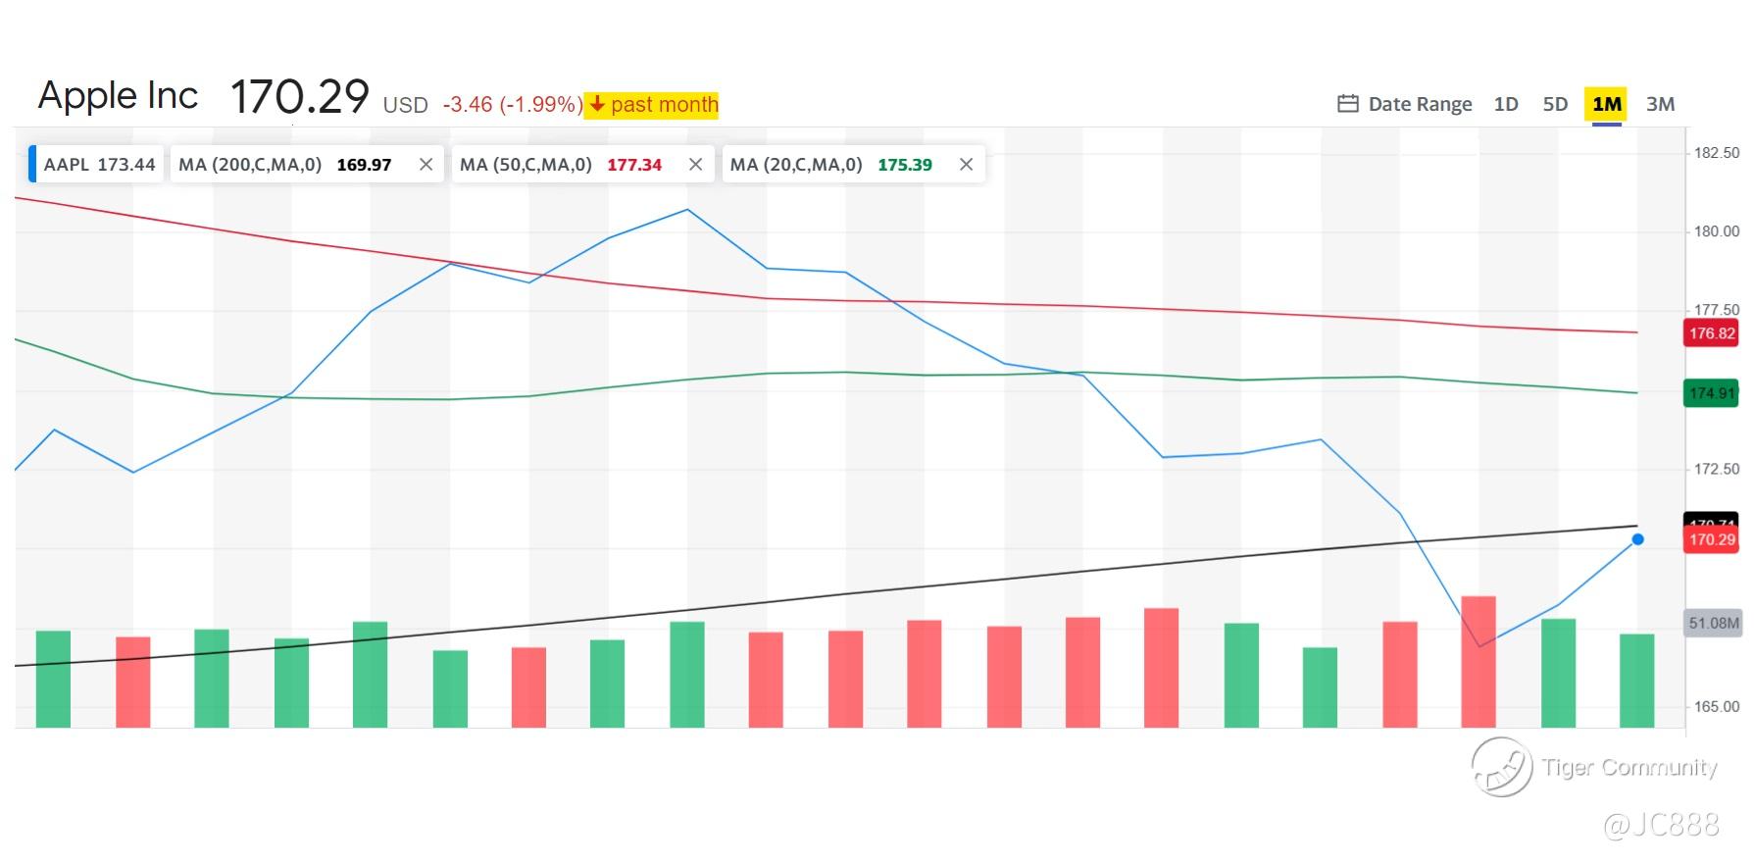Screen dimensions: 1754x864
Task: Open the Date Range picker
Action: coord(1419,104)
